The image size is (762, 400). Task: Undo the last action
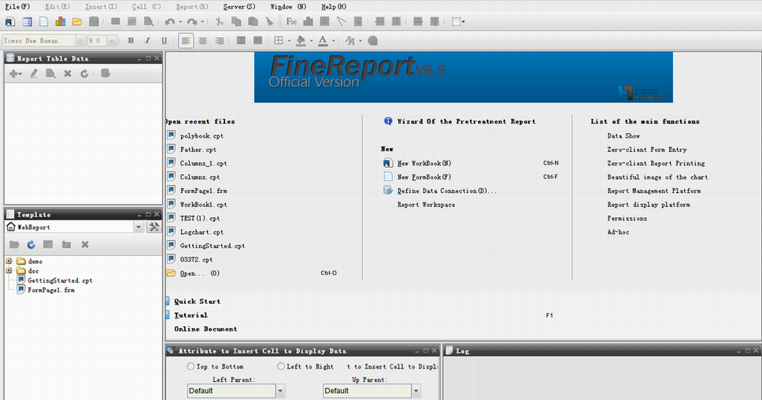point(169,21)
